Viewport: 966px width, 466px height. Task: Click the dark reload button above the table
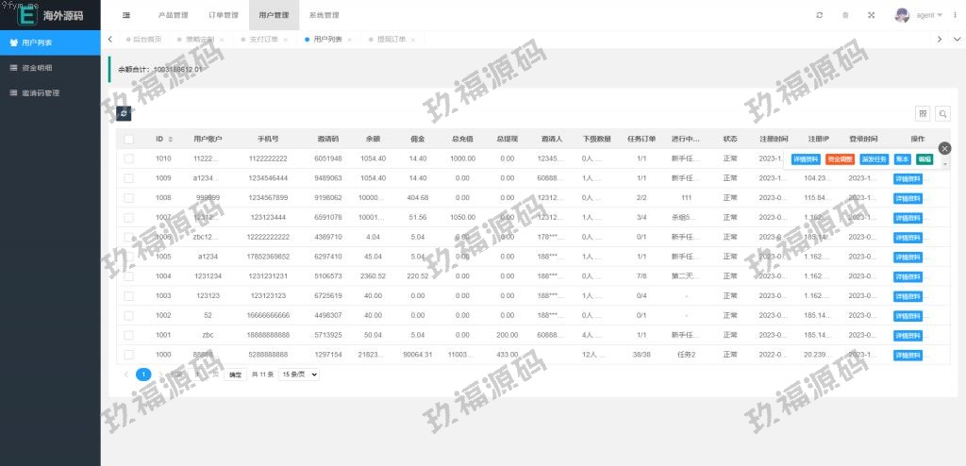[123, 113]
